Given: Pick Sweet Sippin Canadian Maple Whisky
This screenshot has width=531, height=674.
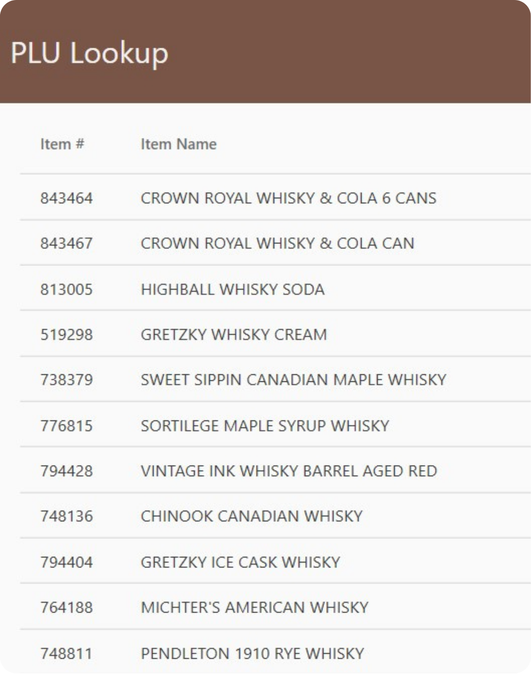Looking at the screenshot, I should [293, 380].
